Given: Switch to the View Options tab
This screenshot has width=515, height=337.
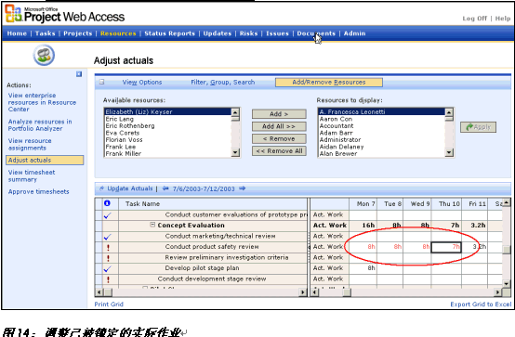Looking at the screenshot, I should click(x=142, y=82).
